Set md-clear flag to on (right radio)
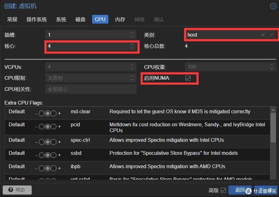 pos(53,113)
